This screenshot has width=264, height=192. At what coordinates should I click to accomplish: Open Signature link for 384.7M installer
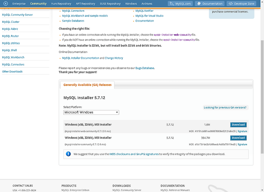tap(242, 144)
